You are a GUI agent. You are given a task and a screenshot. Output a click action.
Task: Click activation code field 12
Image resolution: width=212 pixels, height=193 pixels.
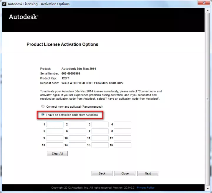click(x=122, y=138)
